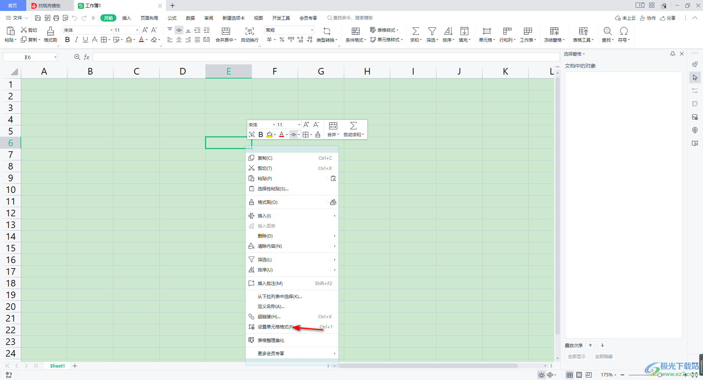The width and height of the screenshot is (703, 380).
Task: Open the File (文件) menu button
Action: [17, 18]
